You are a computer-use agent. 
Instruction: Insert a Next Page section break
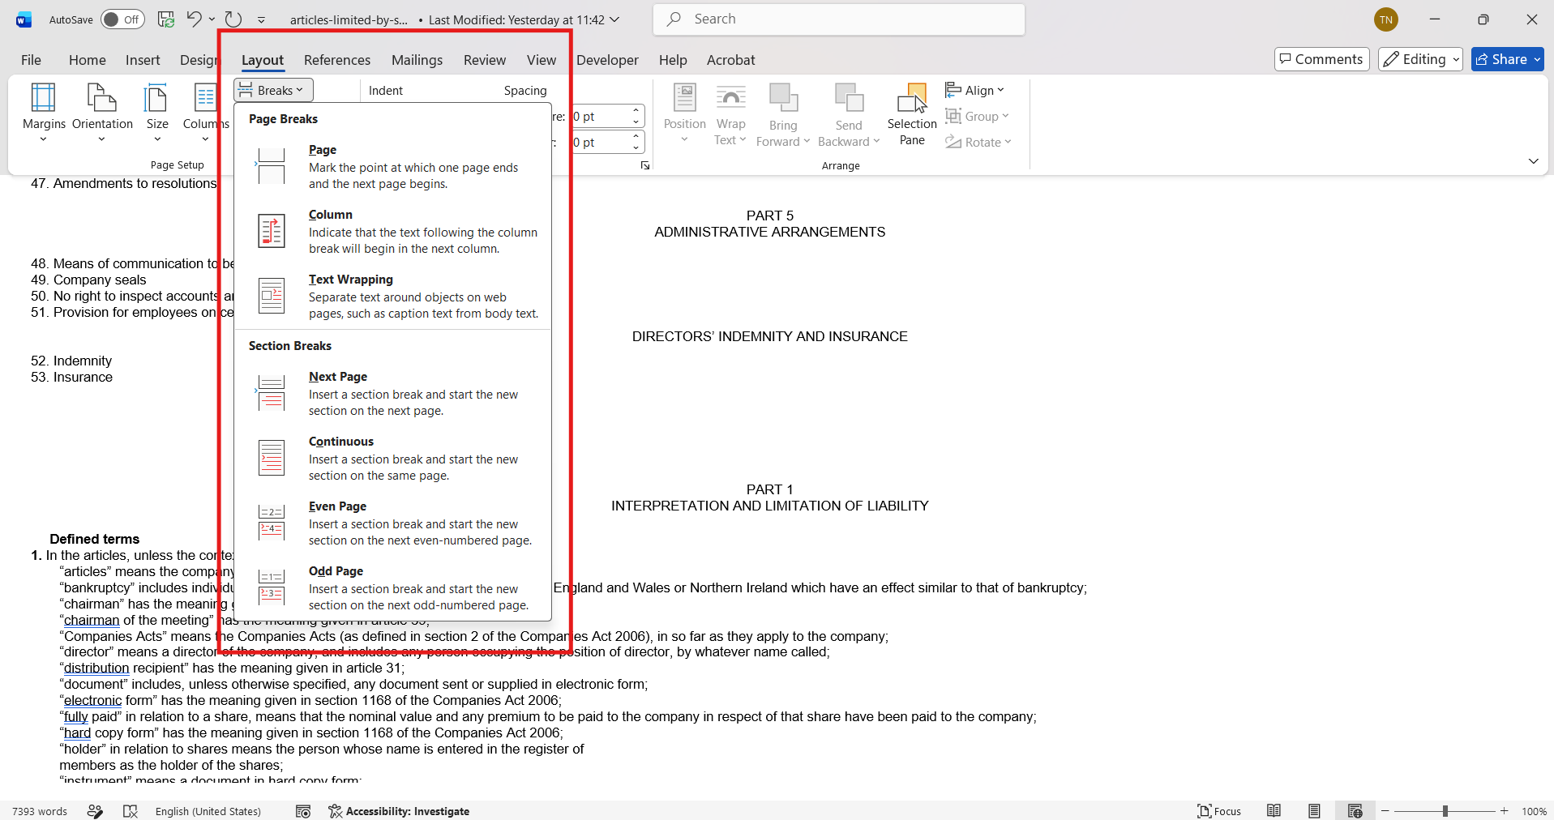click(393, 393)
